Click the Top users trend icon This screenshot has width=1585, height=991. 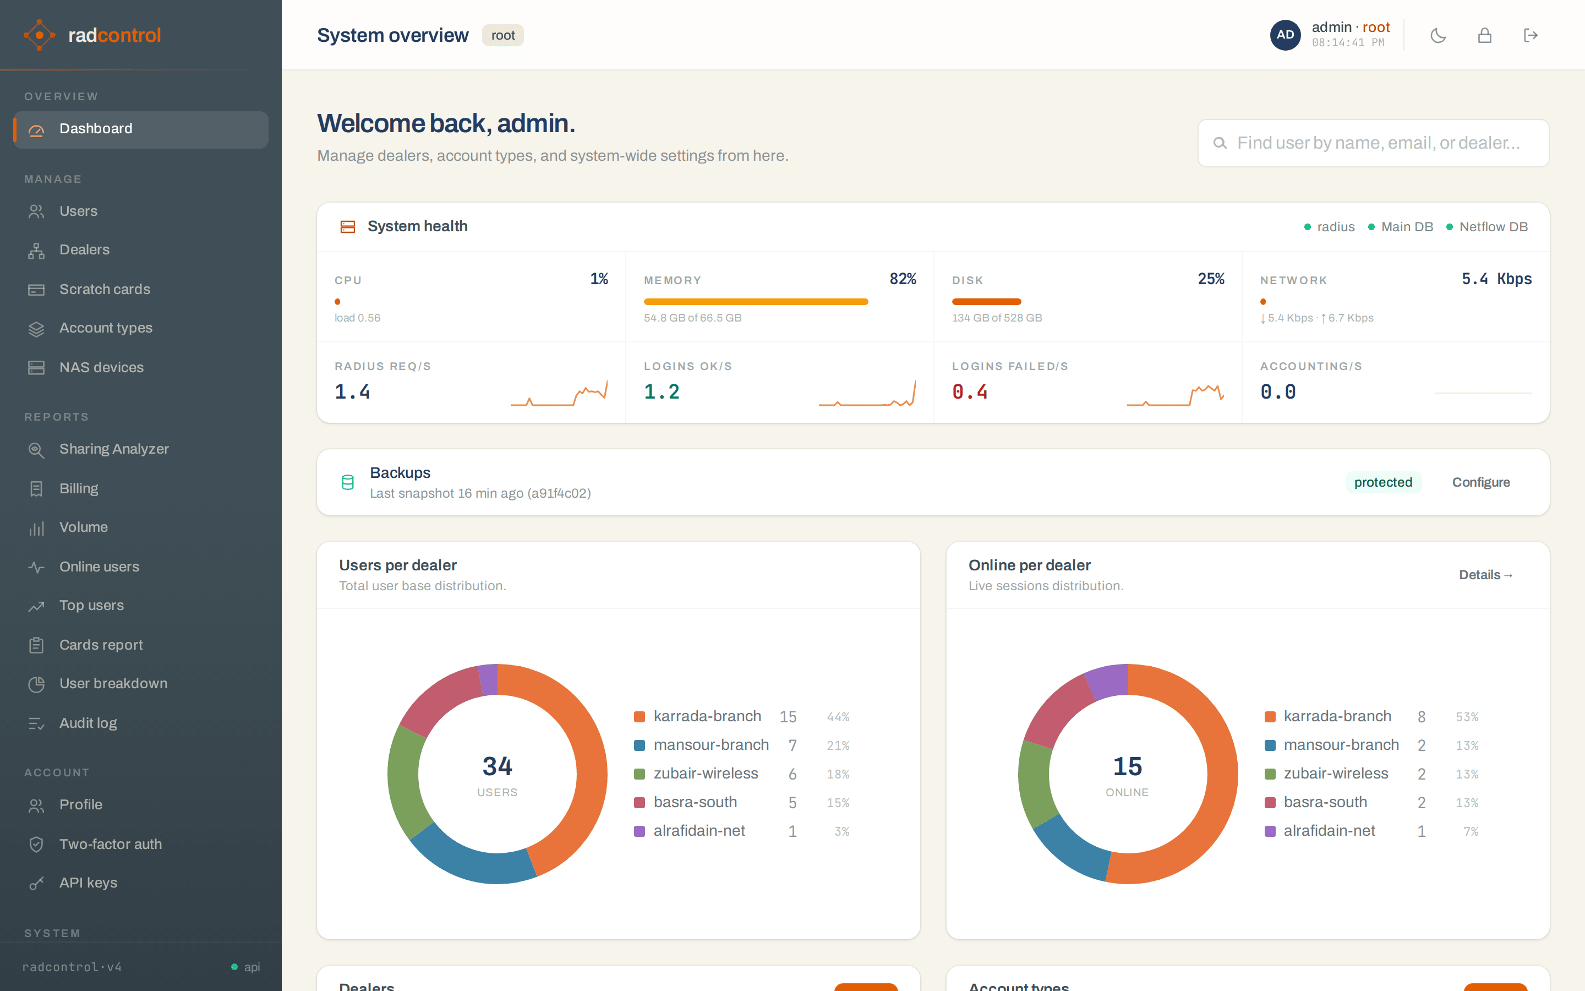point(37,606)
